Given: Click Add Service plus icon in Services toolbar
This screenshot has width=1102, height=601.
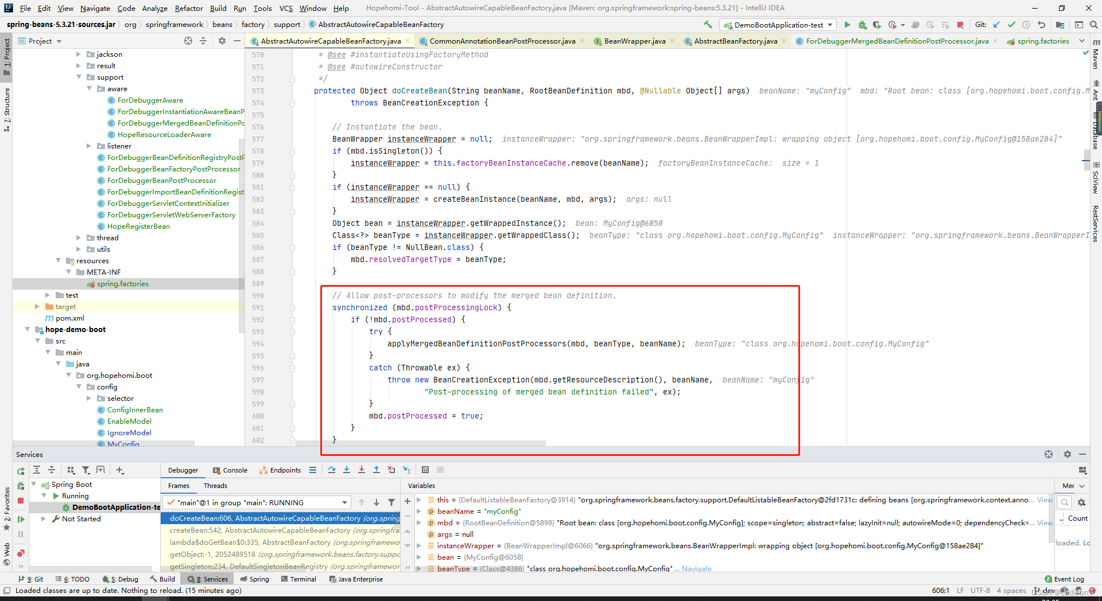Looking at the screenshot, I should click(120, 470).
